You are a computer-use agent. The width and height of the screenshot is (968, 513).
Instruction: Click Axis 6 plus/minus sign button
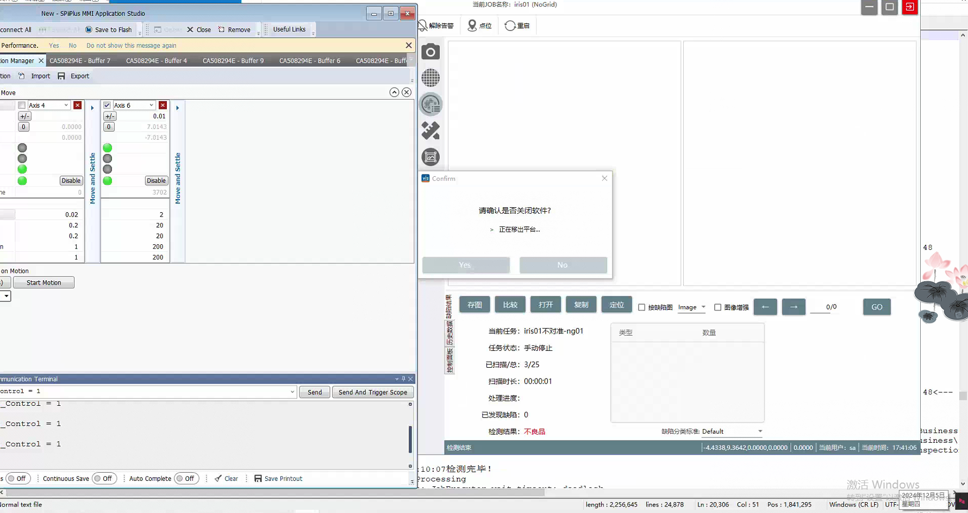point(110,116)
